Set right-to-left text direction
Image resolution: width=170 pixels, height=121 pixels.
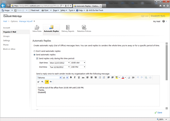(51, 82)
